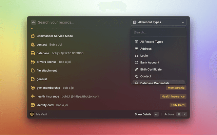Click the health insurance pulse icon
217x135 pixels.
click(33, 97)
